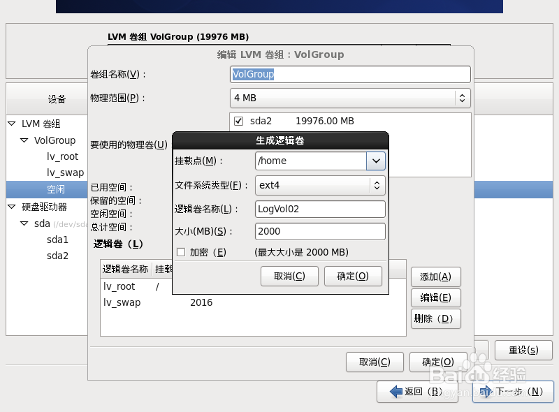Collapse the 硬盘驱动器 tree branch
559x412 pixels.
click(x=12, y=206)
